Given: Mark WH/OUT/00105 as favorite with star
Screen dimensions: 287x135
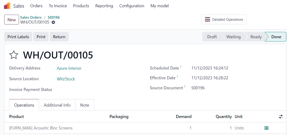Looking at the screenshot, I should (14, 55).
